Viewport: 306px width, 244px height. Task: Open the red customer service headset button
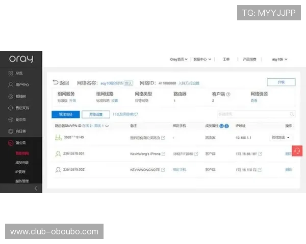[x=297, y=151]
